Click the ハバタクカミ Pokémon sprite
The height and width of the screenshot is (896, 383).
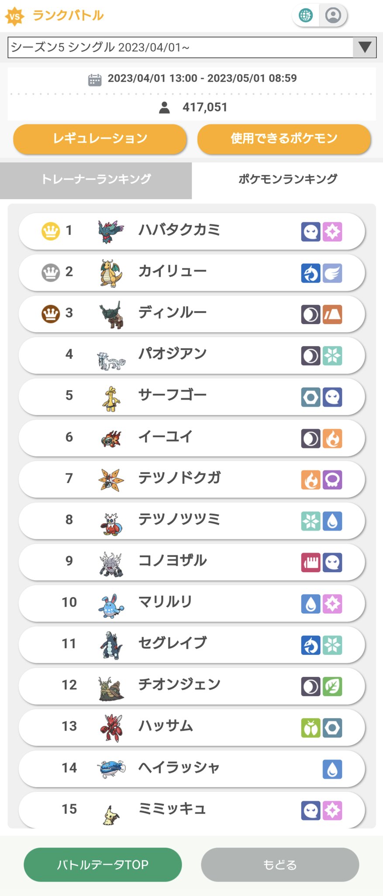pyautogui.click(x=111, y=231)
